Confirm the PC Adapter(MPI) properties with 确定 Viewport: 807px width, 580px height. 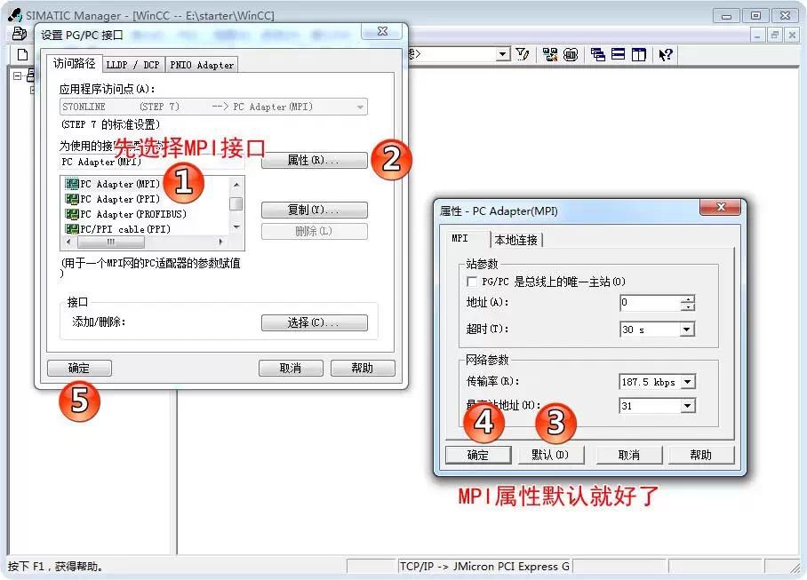tap(478, 455)
